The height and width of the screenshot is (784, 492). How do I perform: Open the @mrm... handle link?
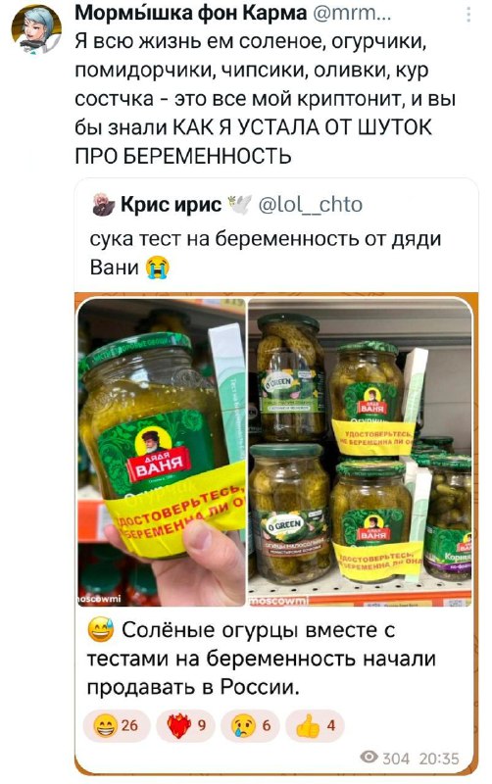point(351,13)
